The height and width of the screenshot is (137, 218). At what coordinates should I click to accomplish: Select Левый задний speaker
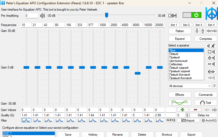[179, 68]
